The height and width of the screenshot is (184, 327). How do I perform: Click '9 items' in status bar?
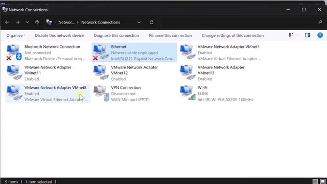[x=11, y=182]
